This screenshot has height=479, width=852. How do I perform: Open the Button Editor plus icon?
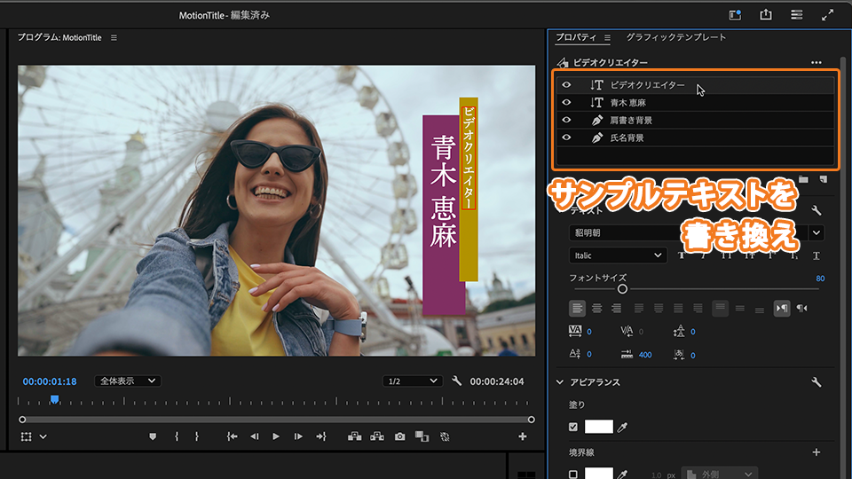click(522, 436)
